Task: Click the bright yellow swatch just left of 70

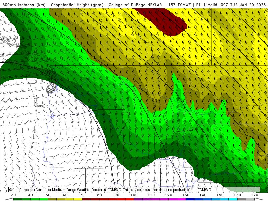Action: pyautogui.click(x=78, y=199)
